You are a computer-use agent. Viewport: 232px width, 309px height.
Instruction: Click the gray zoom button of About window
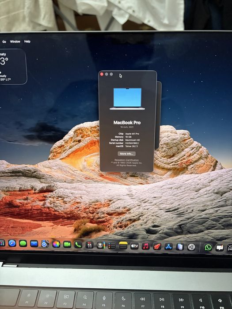tap(111, 74)
